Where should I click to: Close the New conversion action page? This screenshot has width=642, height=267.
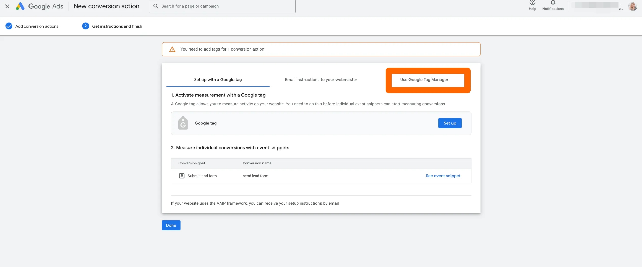[7, 6]
